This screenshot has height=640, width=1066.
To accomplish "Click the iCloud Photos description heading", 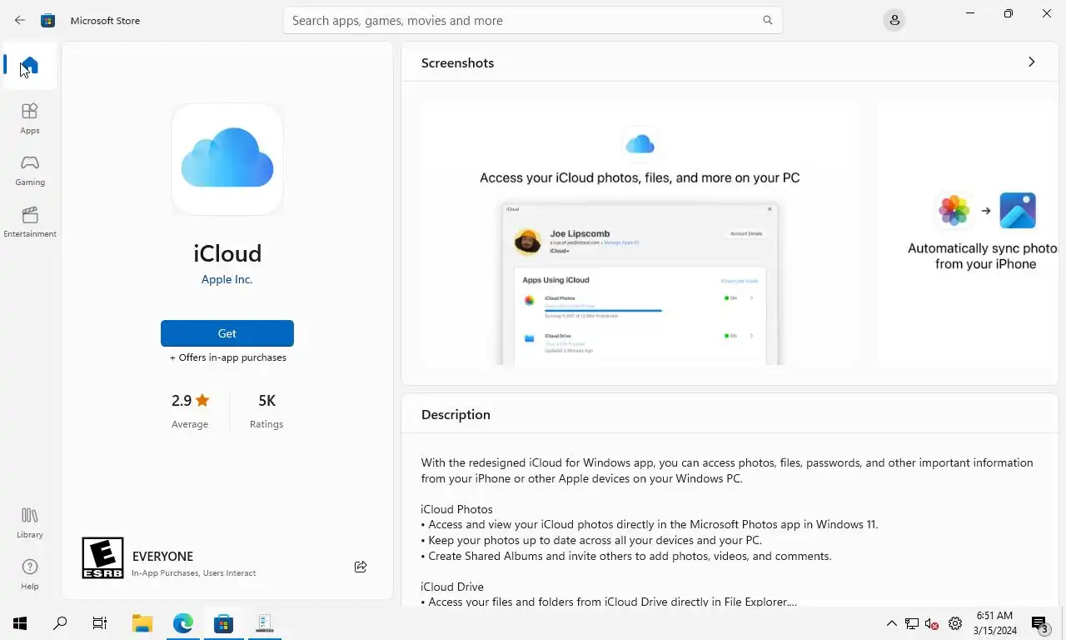I will tap(457, 509).
